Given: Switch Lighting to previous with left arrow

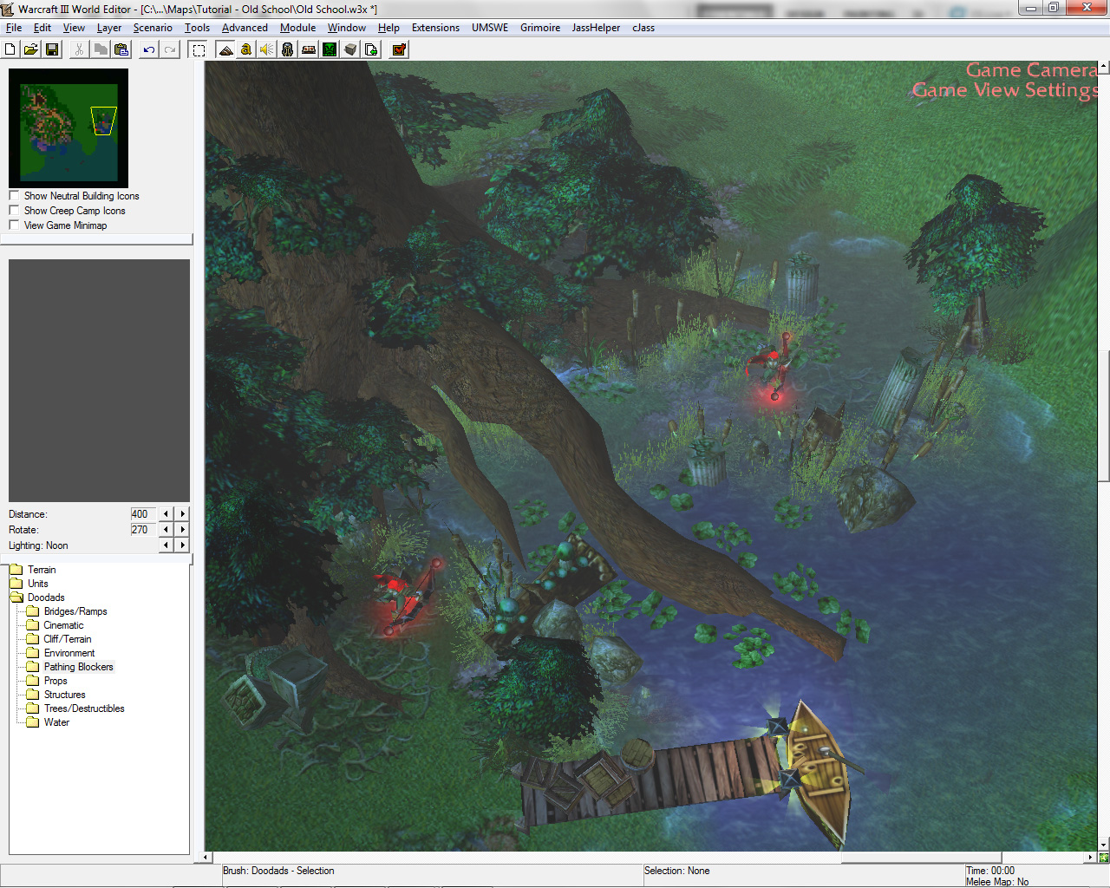Looking at the screenshot, I should tap(166, 545).
